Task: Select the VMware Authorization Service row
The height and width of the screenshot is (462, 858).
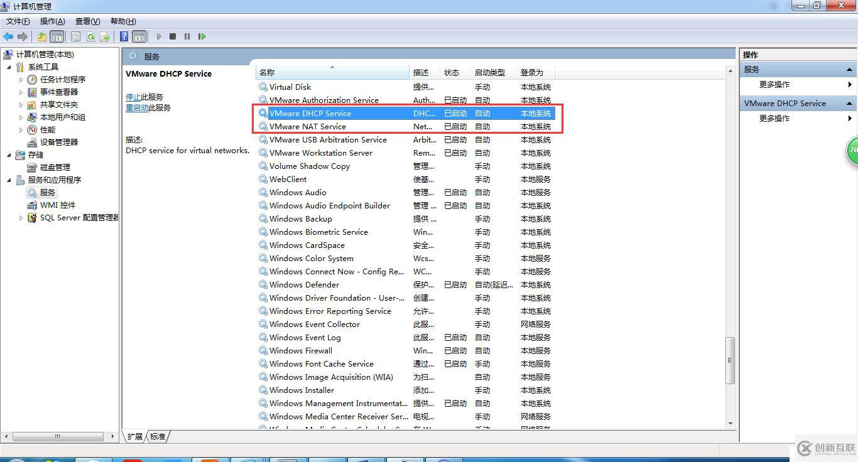Action: coord(406,100)
